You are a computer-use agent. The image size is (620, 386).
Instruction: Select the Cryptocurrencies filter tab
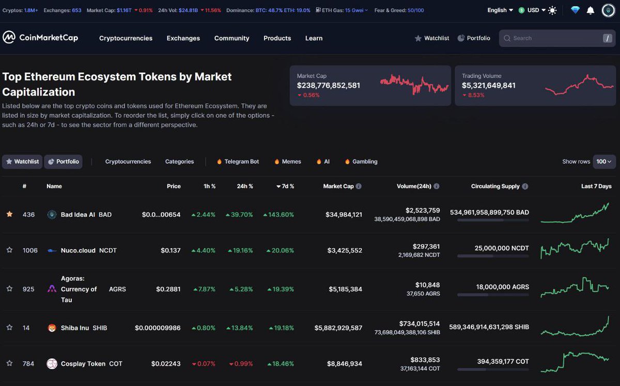128,162
